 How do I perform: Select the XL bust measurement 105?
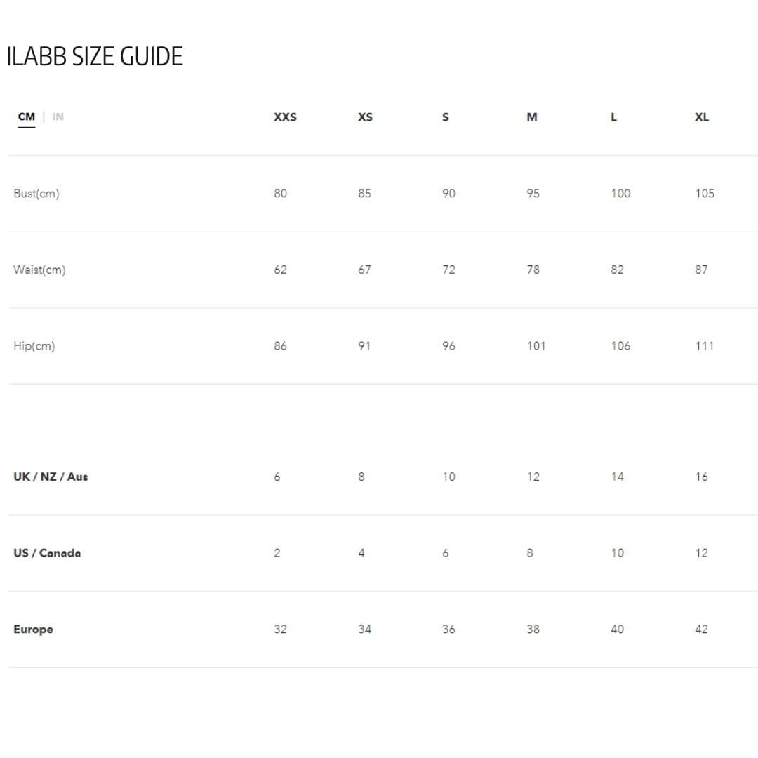point(705,194)
